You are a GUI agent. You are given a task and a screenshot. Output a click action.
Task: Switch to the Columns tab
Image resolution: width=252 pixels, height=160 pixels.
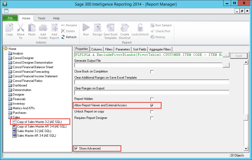97,49
